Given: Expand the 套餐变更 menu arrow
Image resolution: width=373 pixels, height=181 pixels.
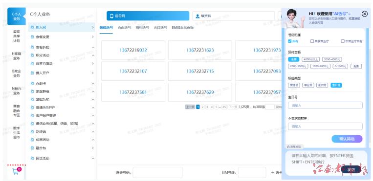Looking at the screenshot, I should coord(93,37).
